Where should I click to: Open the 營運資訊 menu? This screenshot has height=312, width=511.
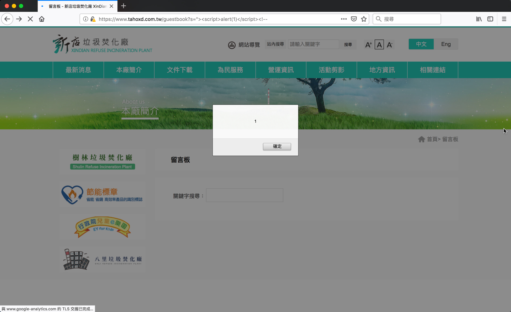(x=281, y=70)
